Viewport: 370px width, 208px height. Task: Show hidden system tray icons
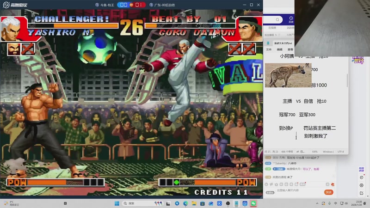(317, 203)
